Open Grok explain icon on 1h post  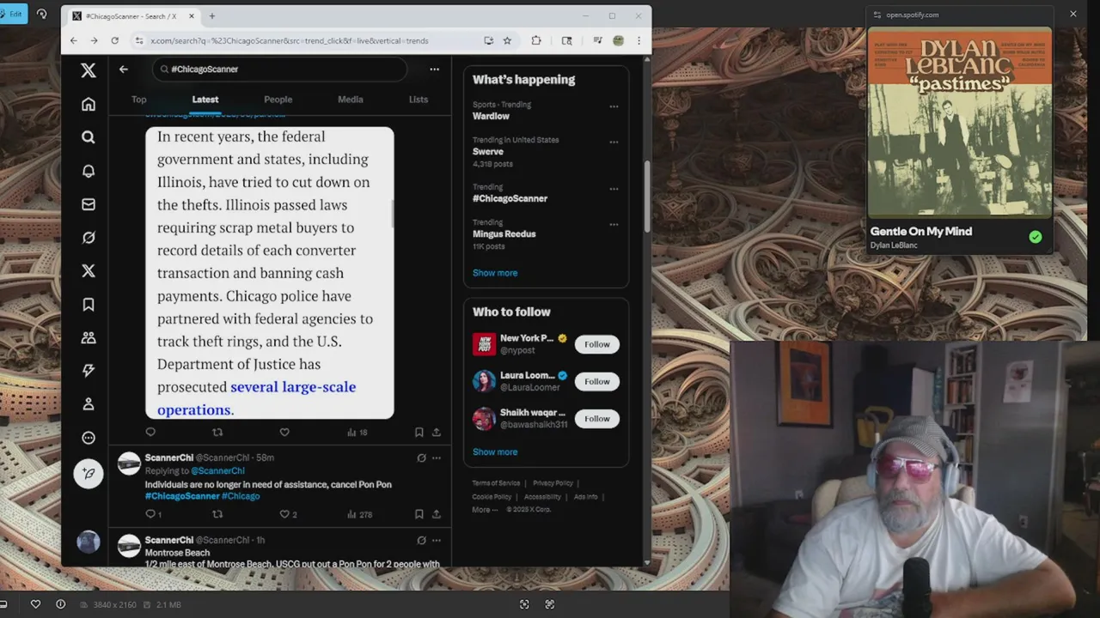pos(421,540)
